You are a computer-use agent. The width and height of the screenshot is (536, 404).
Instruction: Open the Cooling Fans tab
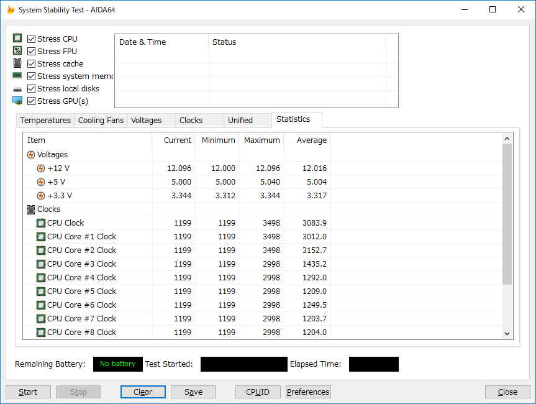click(x=101, y=121)
